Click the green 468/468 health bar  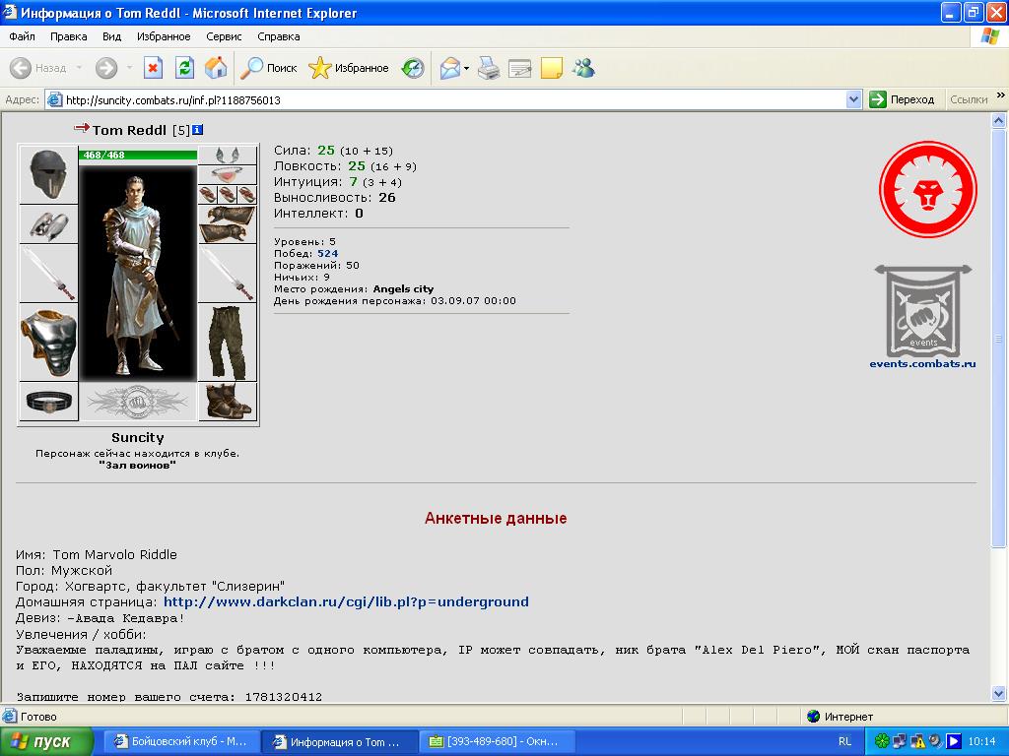click(138, 155)
